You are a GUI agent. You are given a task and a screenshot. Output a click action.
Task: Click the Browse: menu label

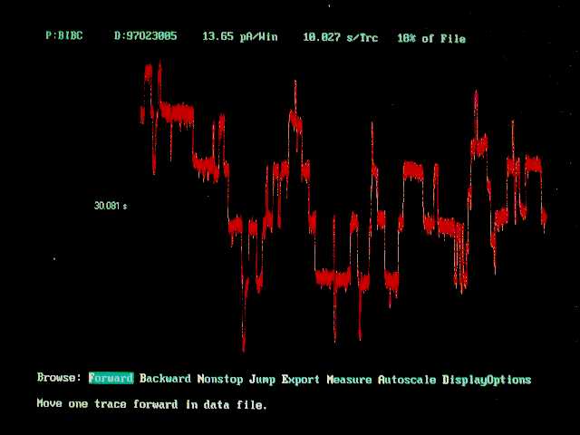60,379
